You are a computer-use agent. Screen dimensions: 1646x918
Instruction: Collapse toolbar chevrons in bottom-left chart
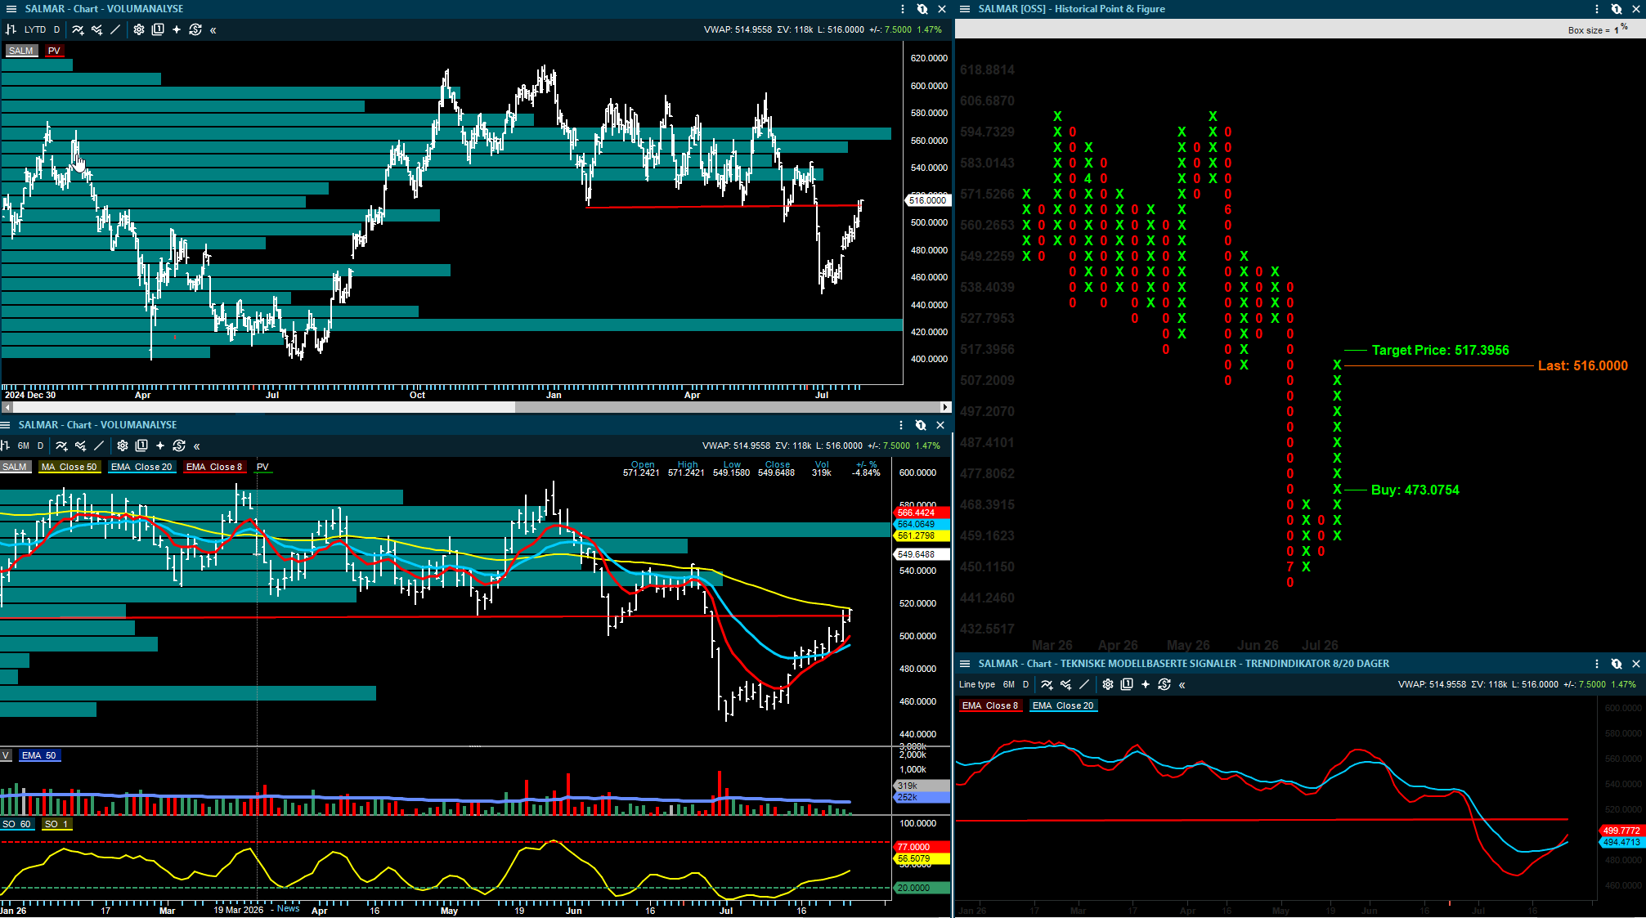(x=197, y=446)
